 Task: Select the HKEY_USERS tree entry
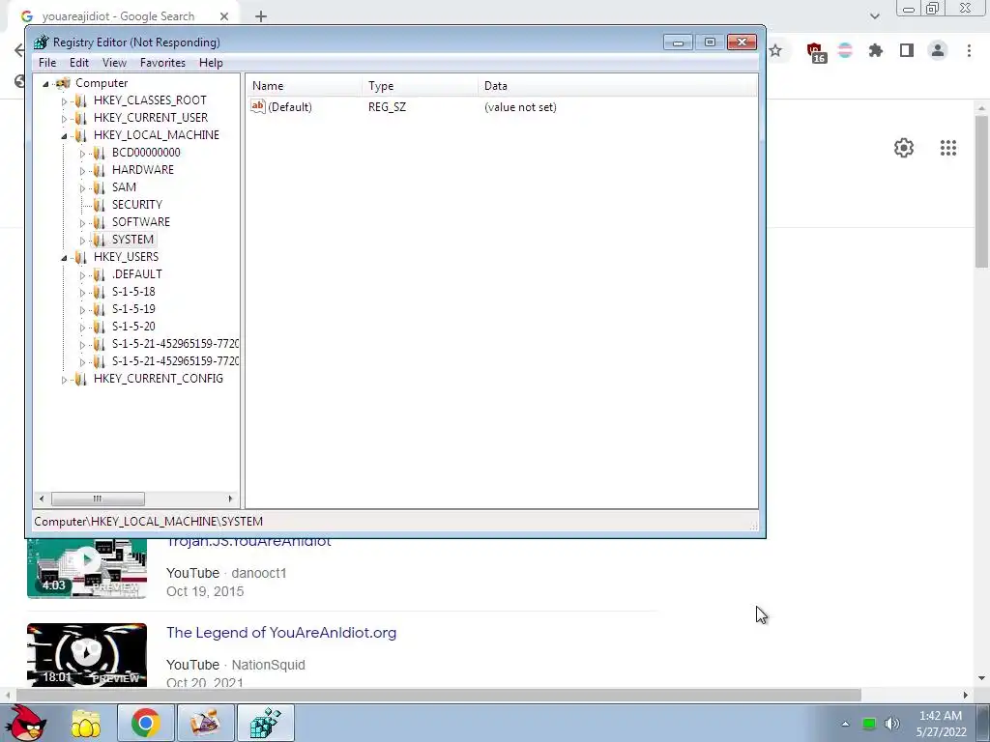[x=127, y=257]
